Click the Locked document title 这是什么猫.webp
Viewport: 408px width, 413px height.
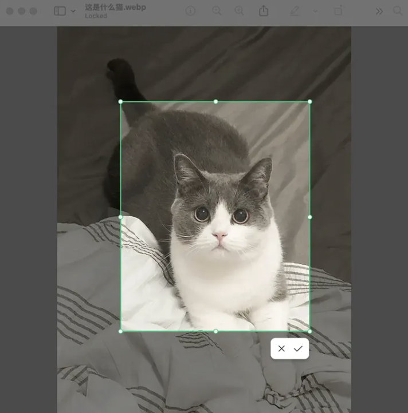coord(115,7)
